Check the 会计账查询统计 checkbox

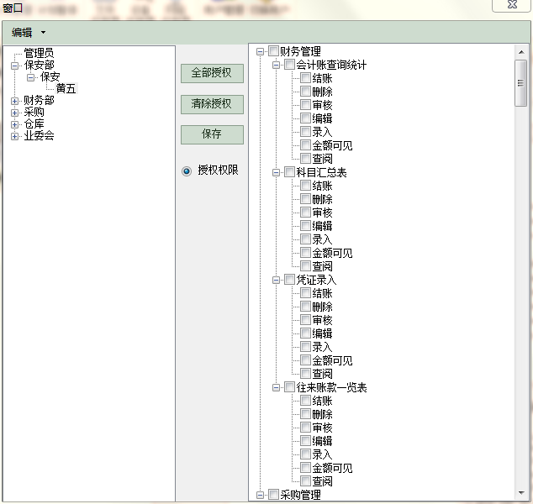[289, 64]
